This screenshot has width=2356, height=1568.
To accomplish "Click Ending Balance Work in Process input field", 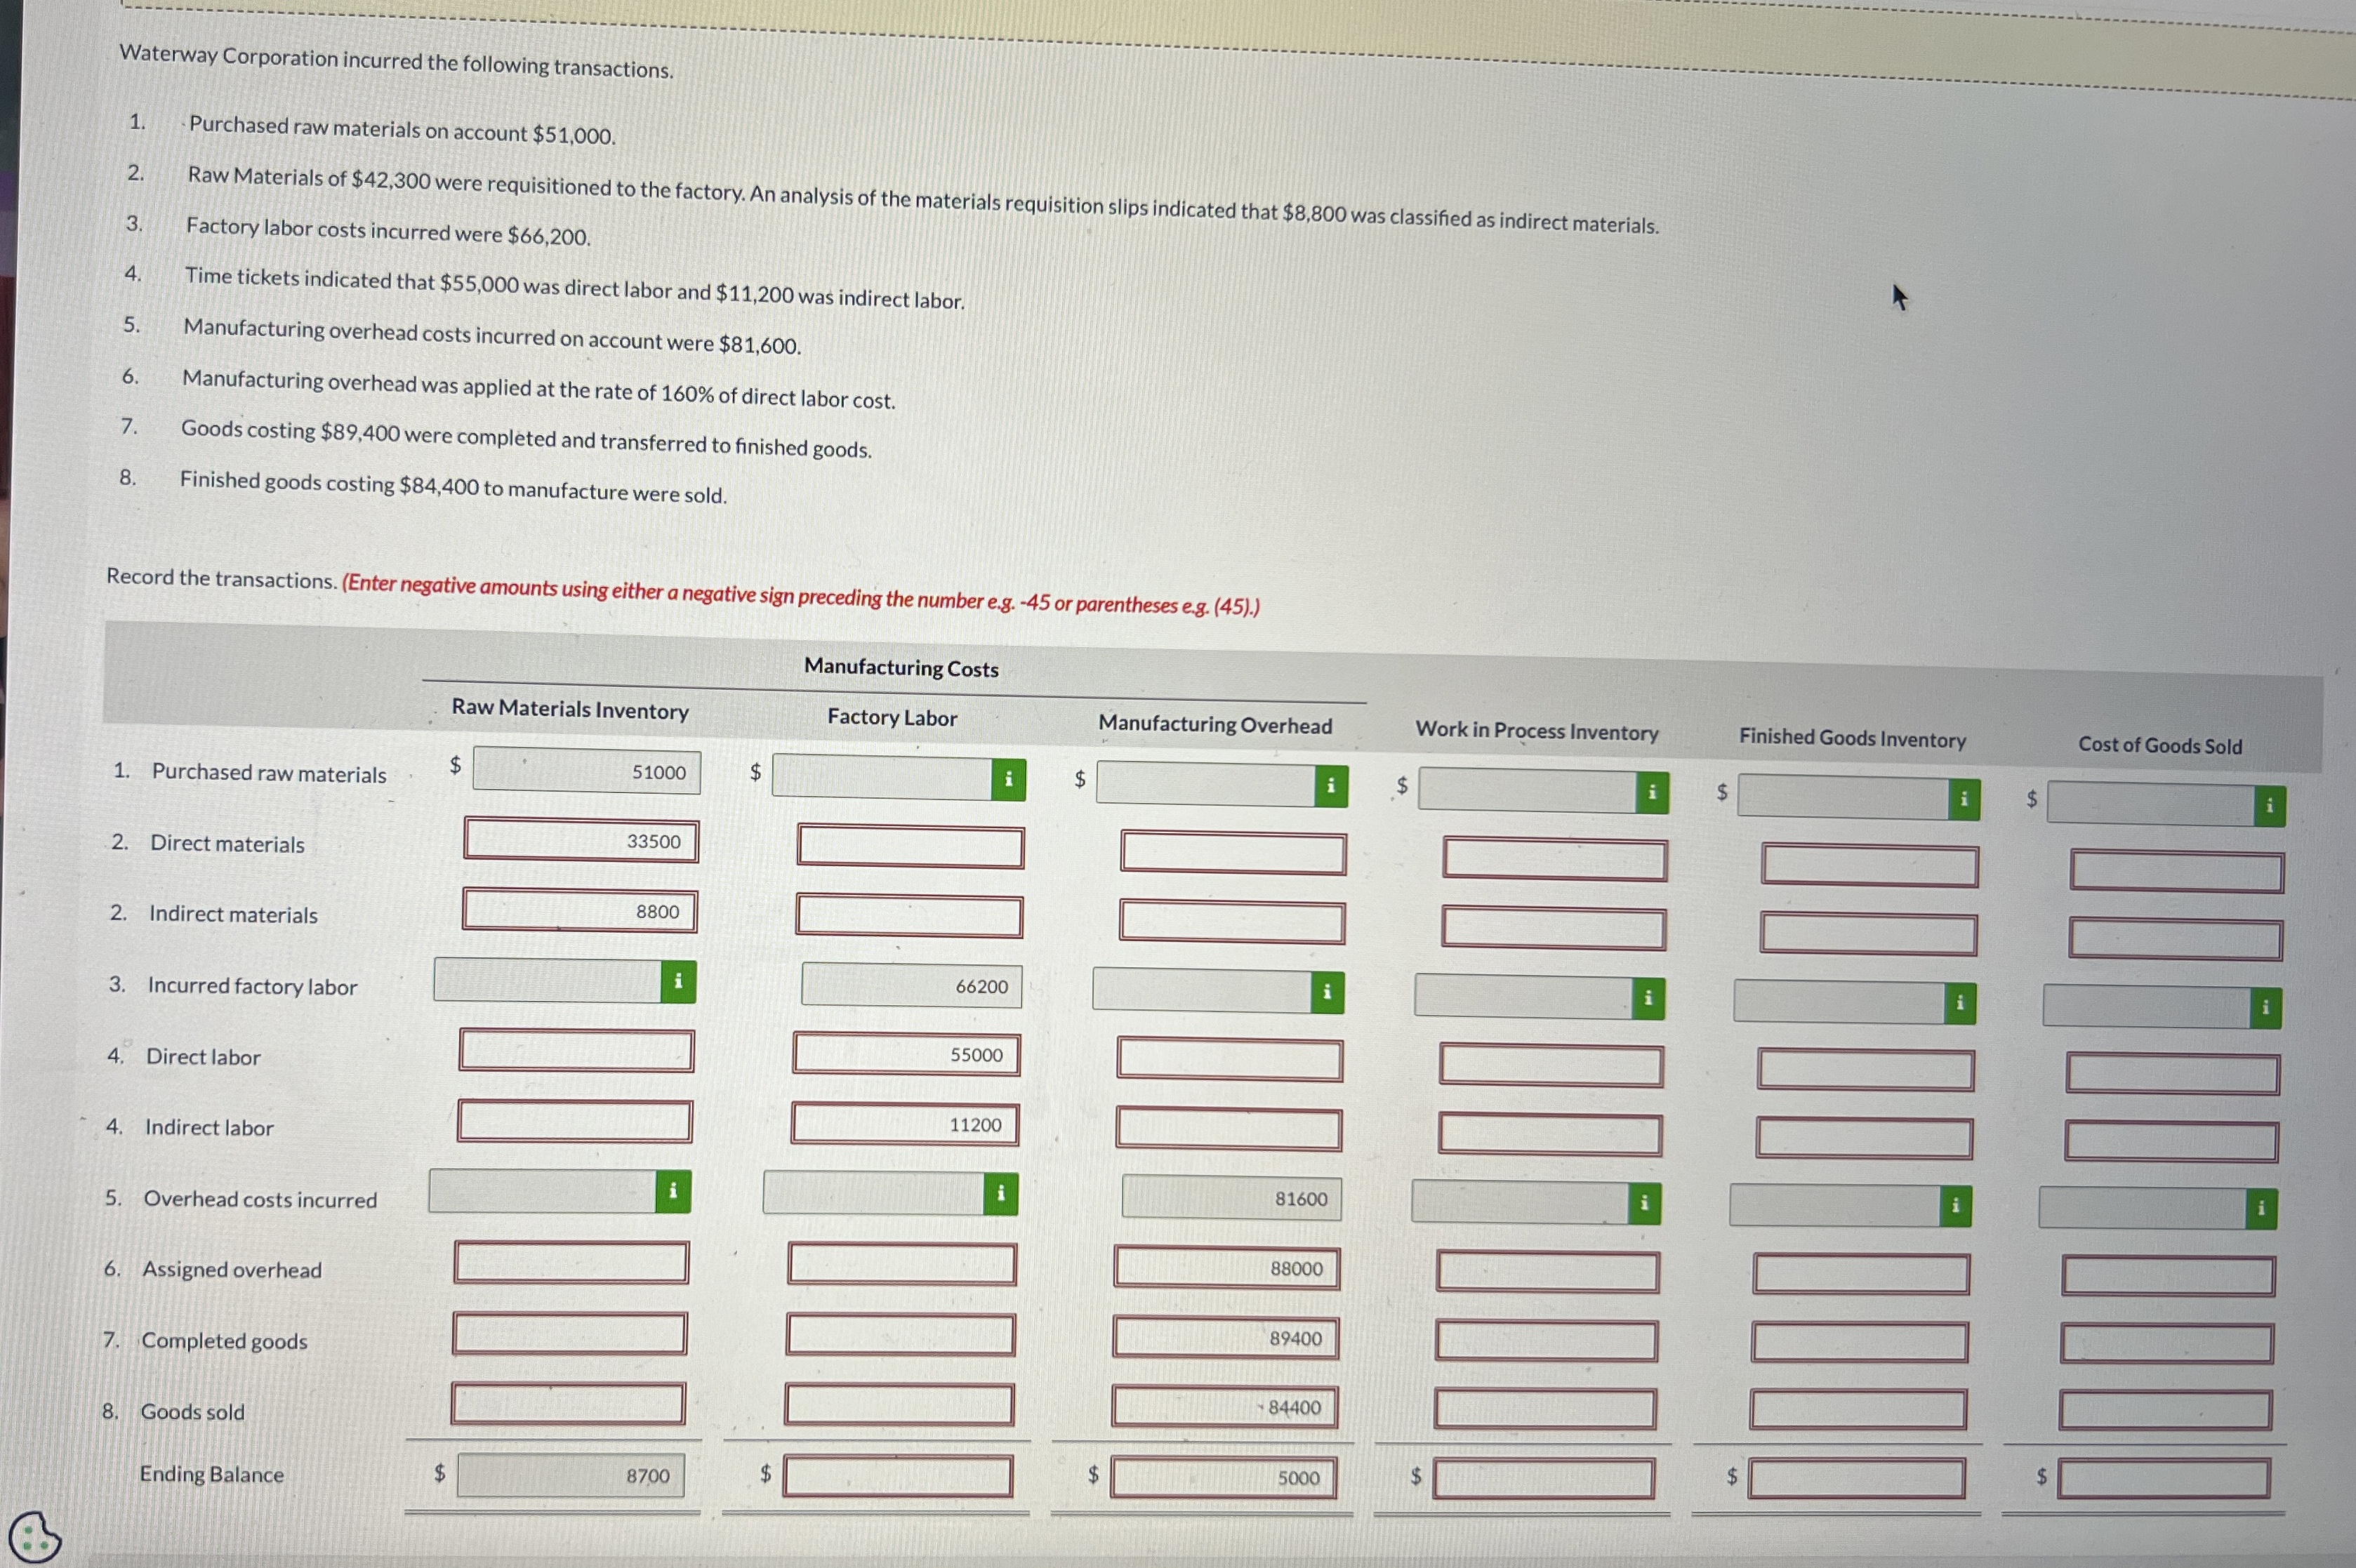I will (x=1544, y=1479).
